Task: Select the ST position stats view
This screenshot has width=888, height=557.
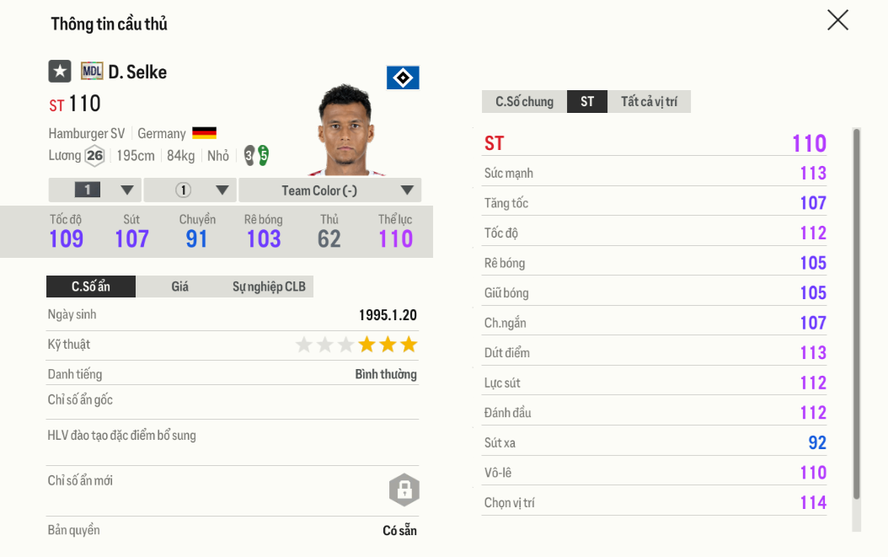Action: coord(587,102)
